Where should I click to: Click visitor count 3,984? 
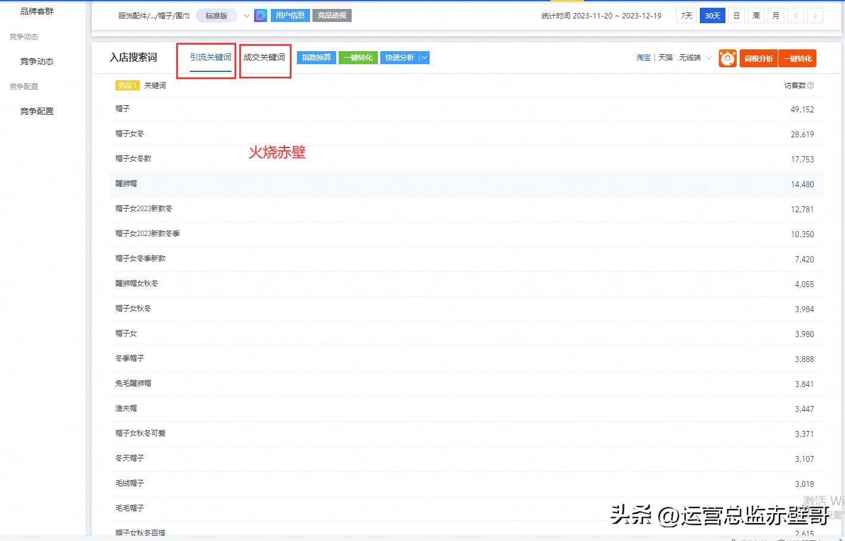point(805,309)
